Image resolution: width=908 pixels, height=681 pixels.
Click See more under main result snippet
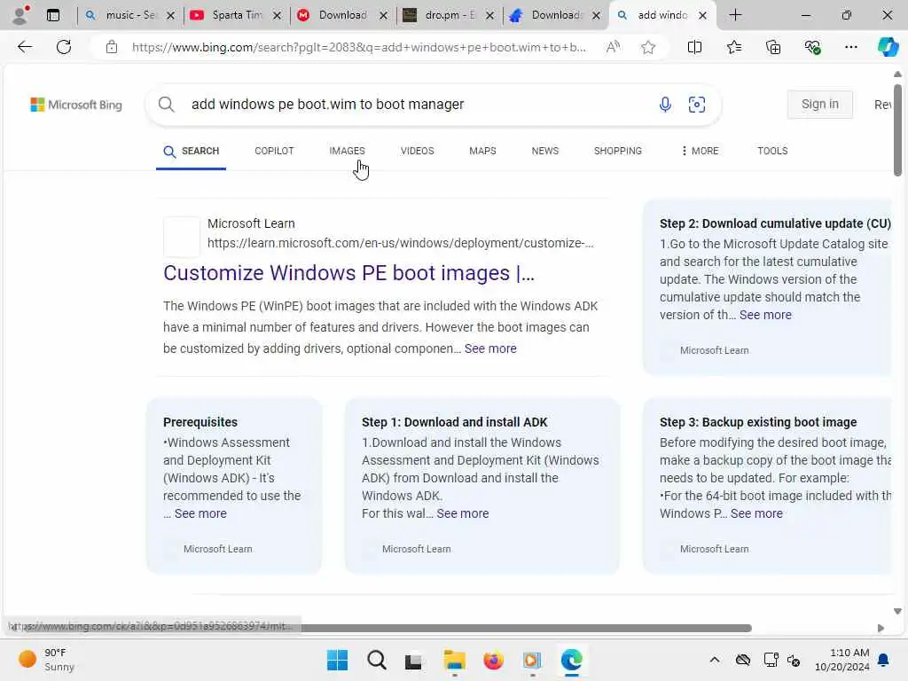(x=489, y=348)
